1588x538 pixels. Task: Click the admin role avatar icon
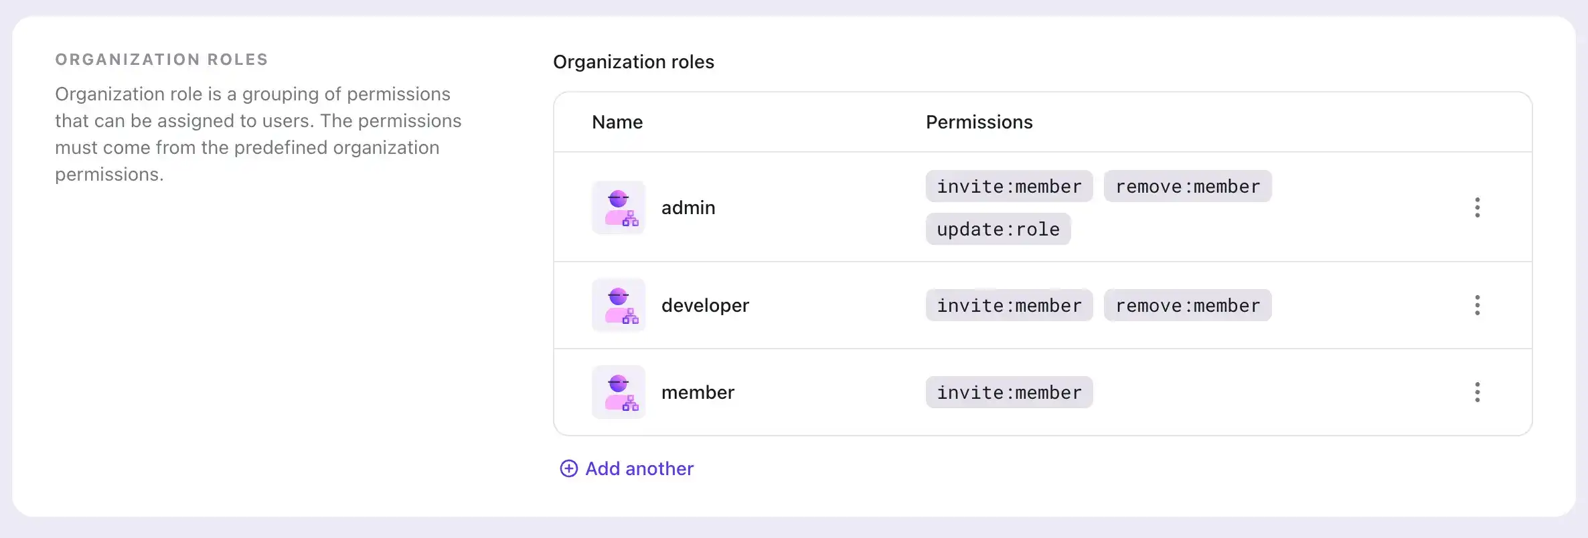(619, 207)
